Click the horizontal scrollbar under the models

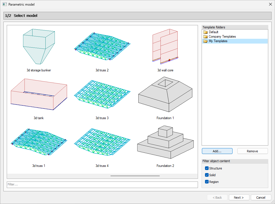(135, 176)
